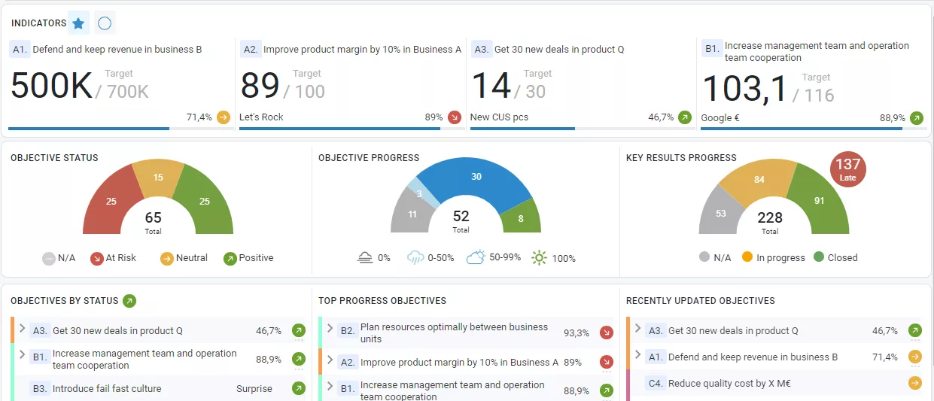Click the orange status icon on C4 Reduce quality cost

click(x=915, y=383)
